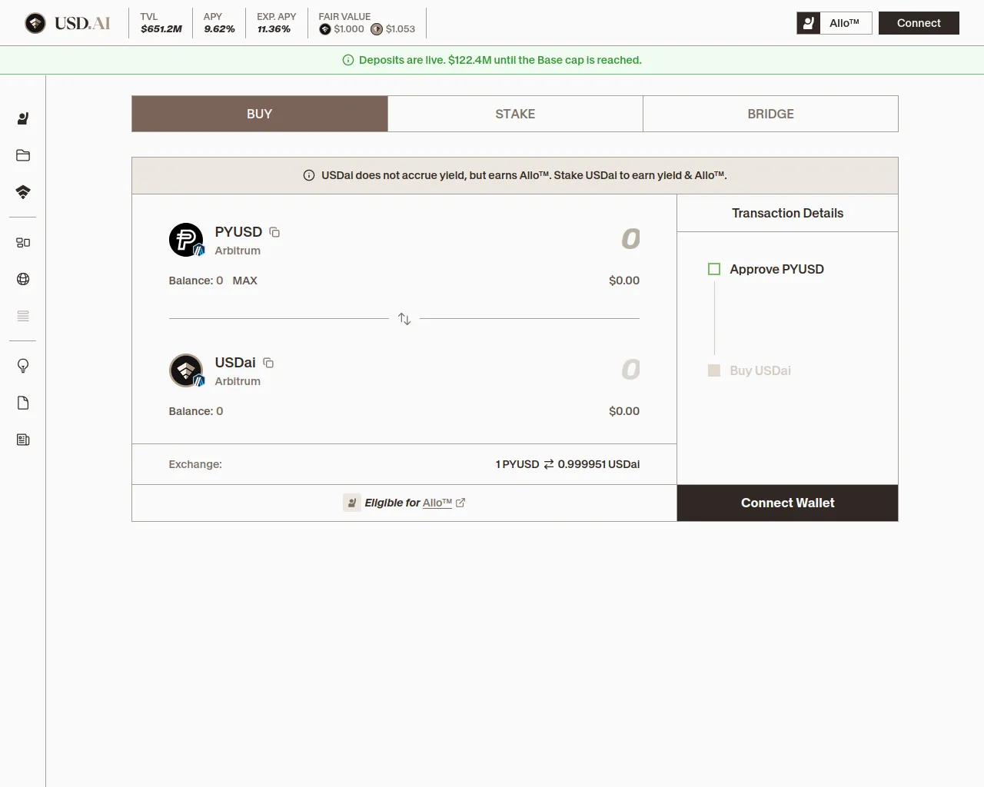Click the info icon beside the USDai yield notice

[x=309, y=175]
